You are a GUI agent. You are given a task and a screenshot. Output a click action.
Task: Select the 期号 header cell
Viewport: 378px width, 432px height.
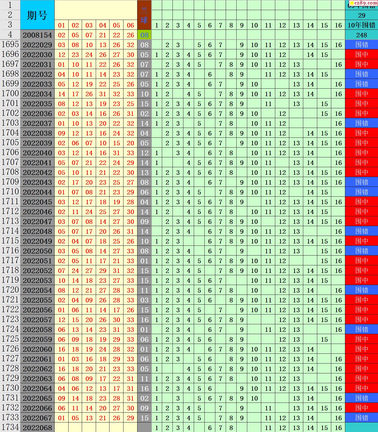pos(37,15)
